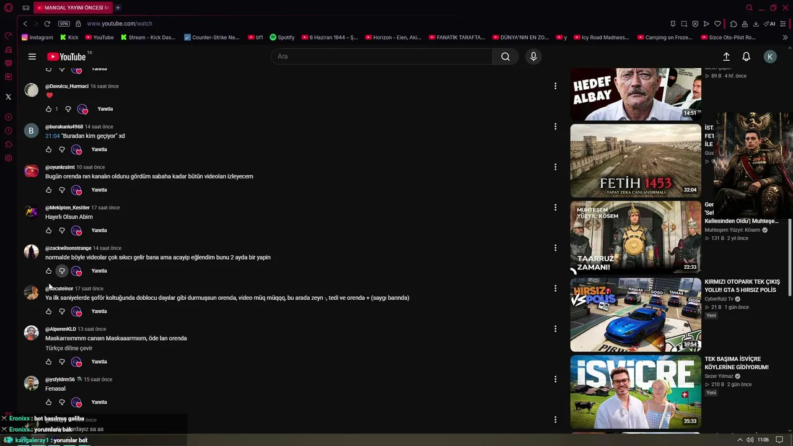
Task: Open three-dot menu on @ysfyldrm56 comment
Action: tap(555, 379)
